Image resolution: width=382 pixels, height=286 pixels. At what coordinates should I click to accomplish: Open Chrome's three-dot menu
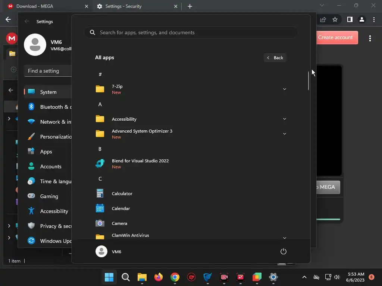click(x=374, y=19)
